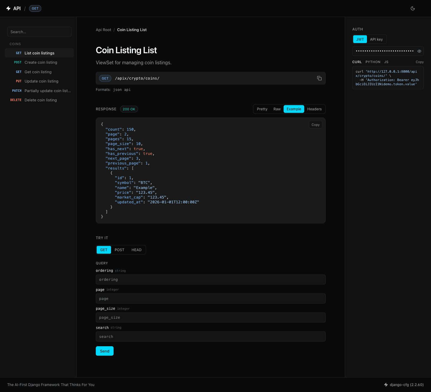
Task: Click the "symbol": "BTC" line
Action: pos(133,183)
